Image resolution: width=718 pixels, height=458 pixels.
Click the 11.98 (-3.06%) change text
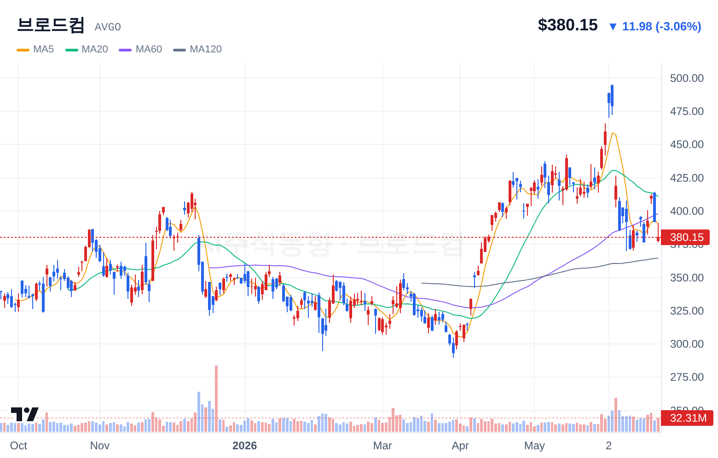click(661, 26)
